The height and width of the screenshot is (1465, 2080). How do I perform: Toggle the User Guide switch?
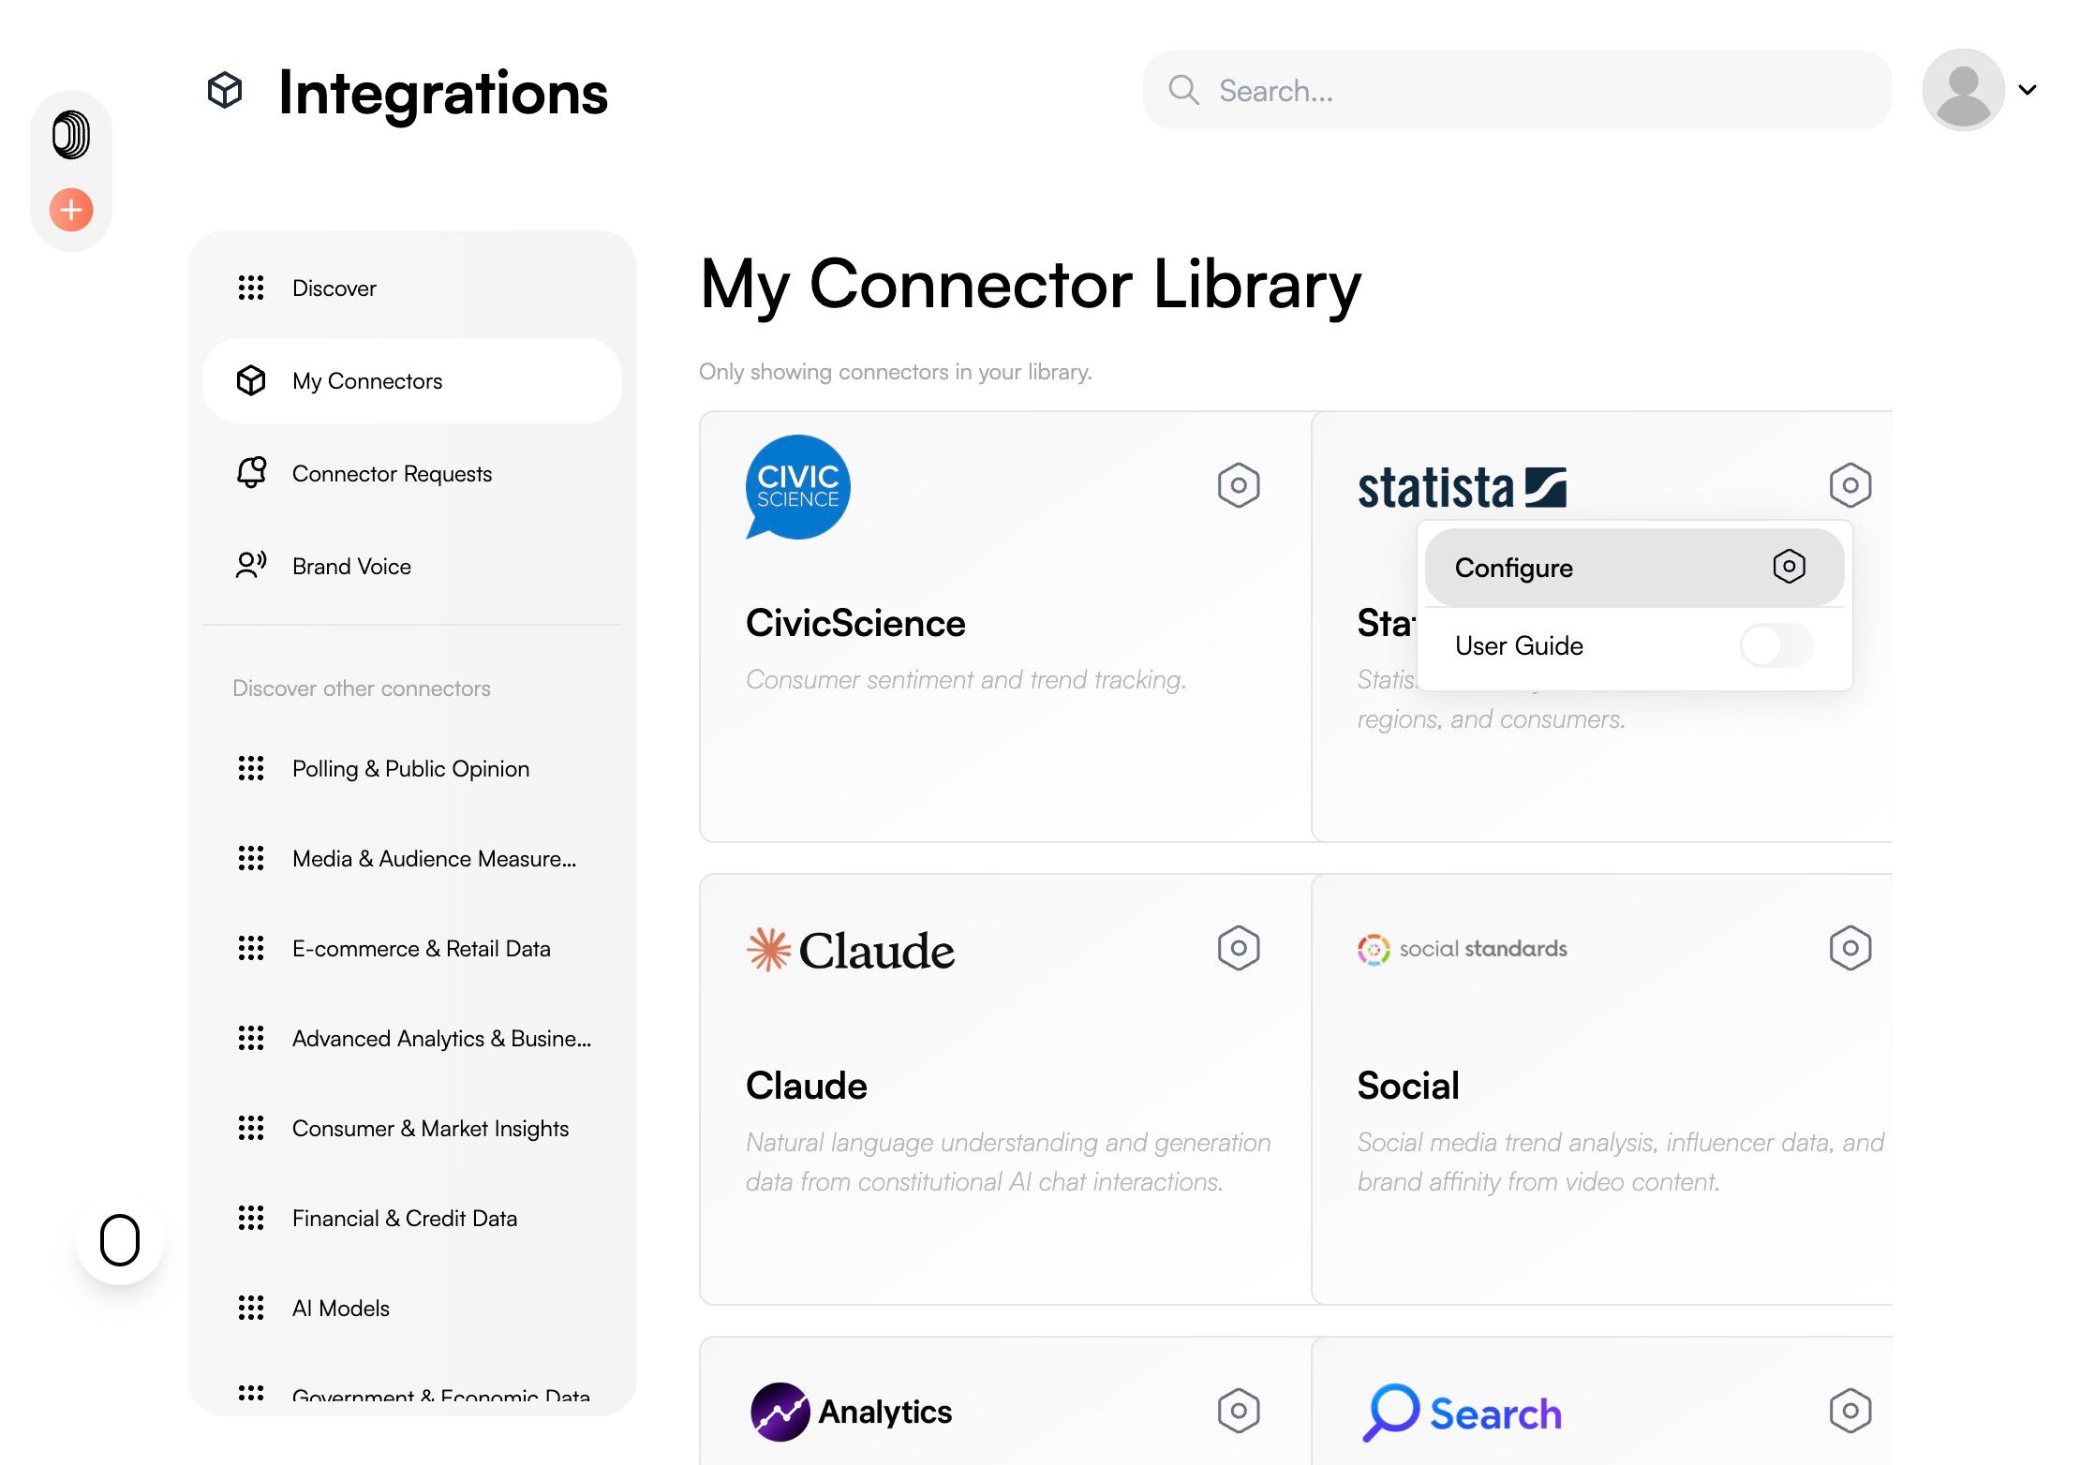pos(1776,645)
